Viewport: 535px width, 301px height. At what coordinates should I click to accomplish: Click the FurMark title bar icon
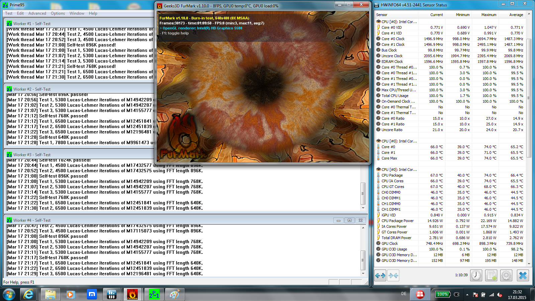click(x=159, y=6)
